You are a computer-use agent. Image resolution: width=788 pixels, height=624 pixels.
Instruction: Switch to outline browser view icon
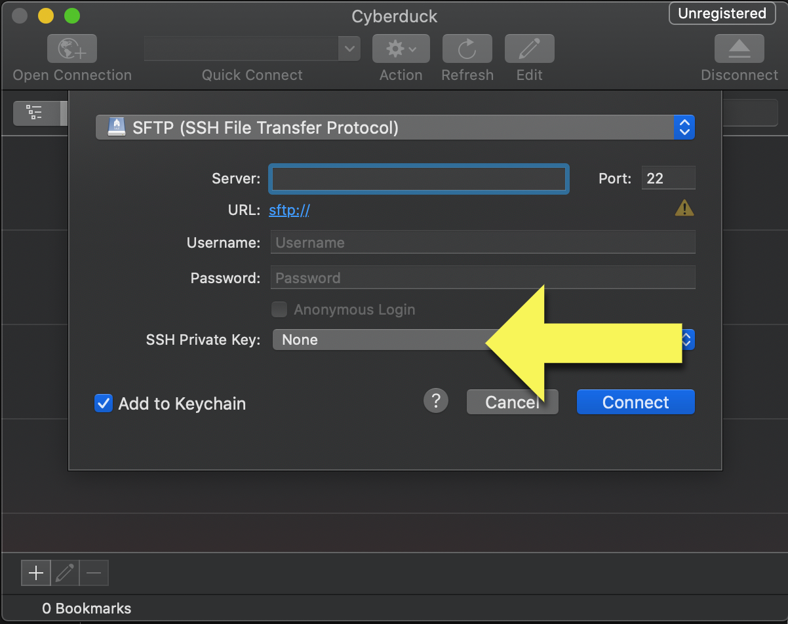(34, 112)
